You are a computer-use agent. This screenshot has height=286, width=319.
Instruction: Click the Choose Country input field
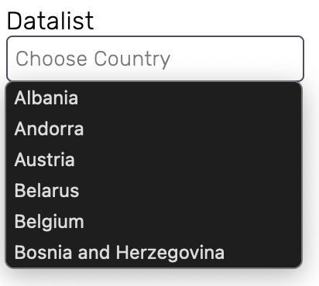point(155,59)
